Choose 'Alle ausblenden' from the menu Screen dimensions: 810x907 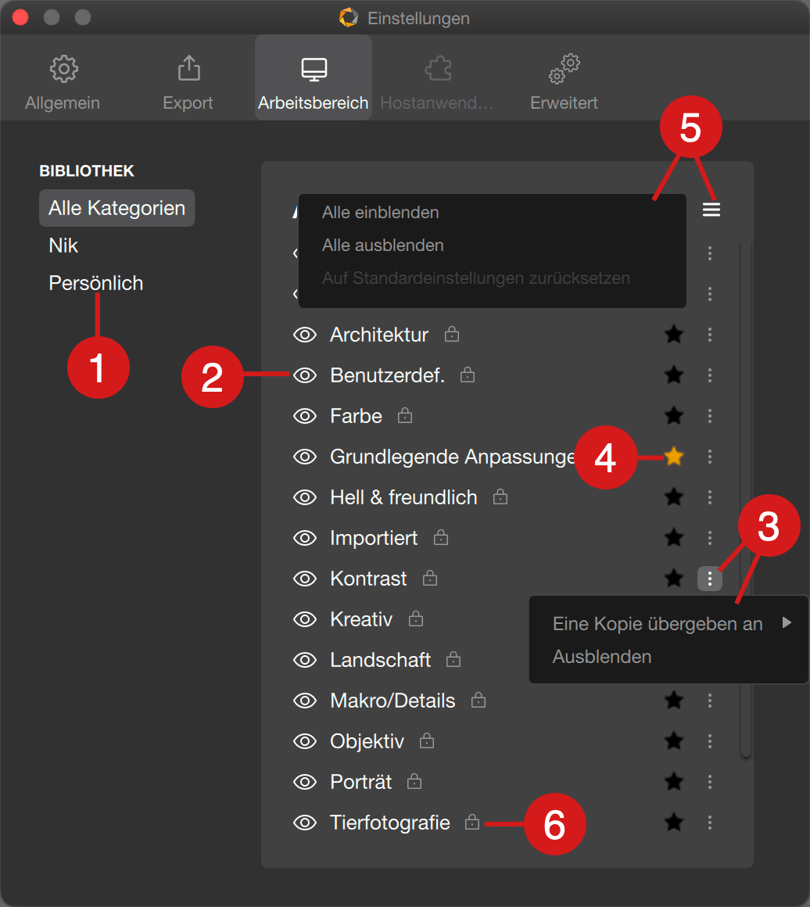click(383, 246)
